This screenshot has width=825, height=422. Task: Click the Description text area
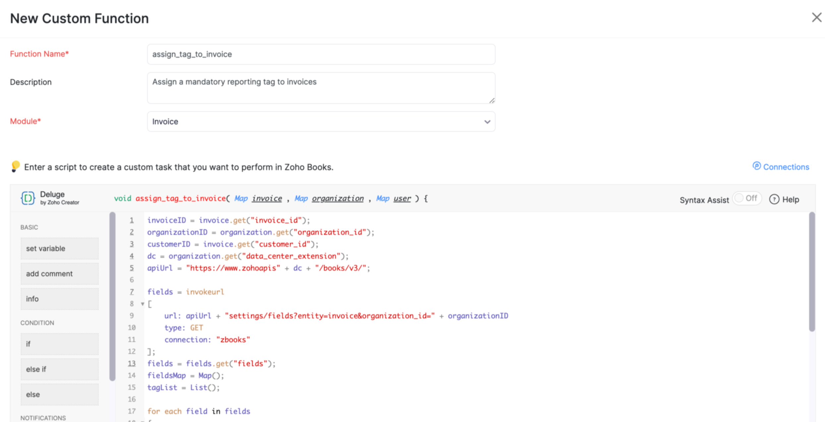click(x=321, y=88)
